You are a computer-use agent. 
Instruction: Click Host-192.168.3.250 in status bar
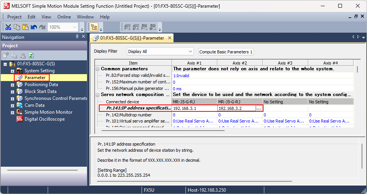207,190
